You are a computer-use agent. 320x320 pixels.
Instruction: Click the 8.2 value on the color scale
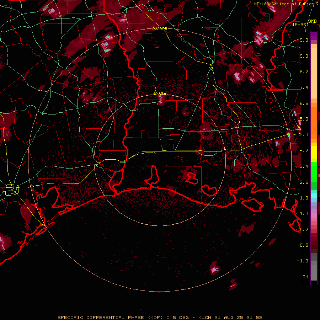304,71
